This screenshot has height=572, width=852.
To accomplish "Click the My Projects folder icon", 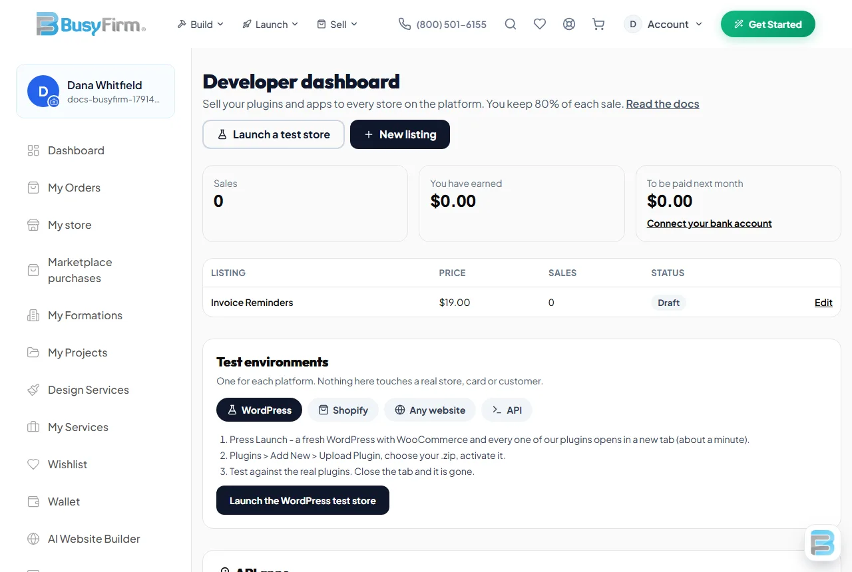I will click(x=33, y=353).
